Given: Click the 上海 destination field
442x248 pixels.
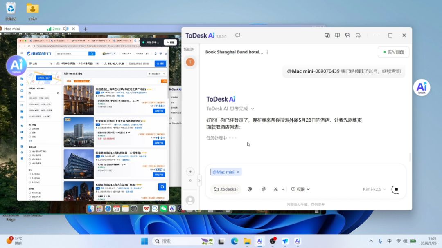Looking at the screenshot, I should [x=41, y=64].
